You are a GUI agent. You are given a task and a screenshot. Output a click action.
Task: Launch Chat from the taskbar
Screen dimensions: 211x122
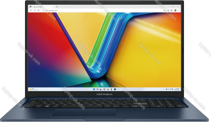coord(104,89)
